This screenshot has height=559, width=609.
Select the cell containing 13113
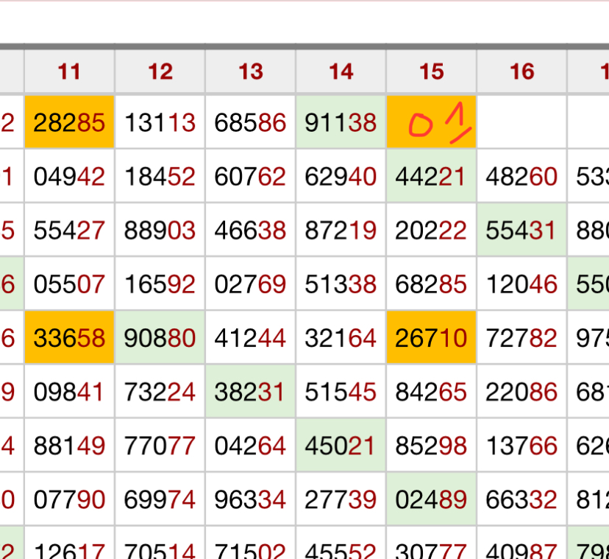(x=160, y=122)
